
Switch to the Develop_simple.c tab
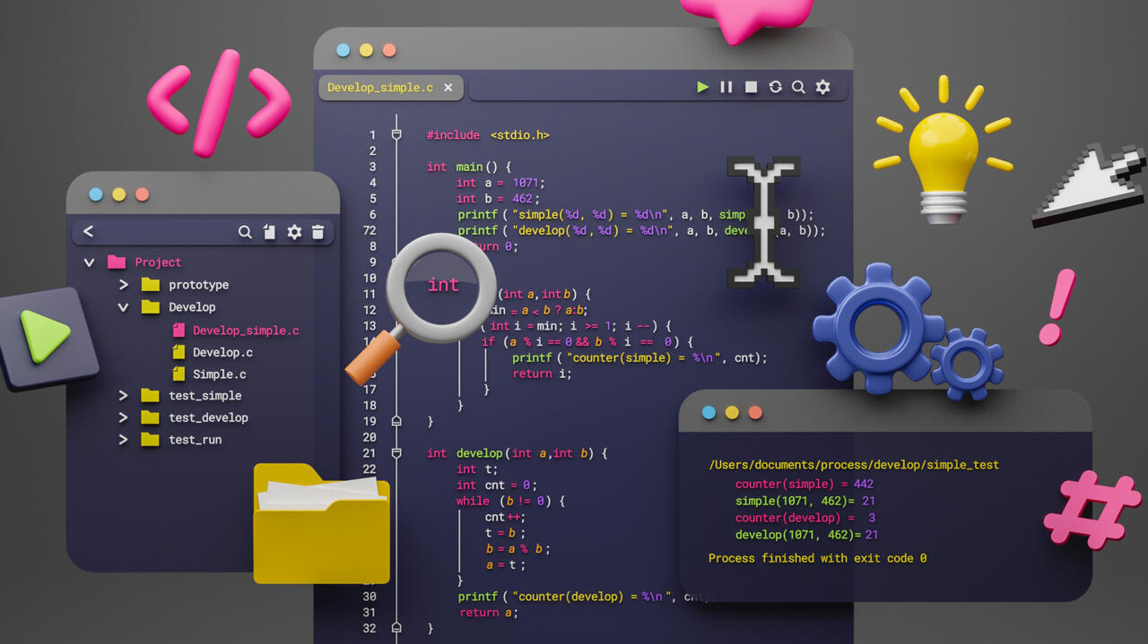(x=379, y=88)
